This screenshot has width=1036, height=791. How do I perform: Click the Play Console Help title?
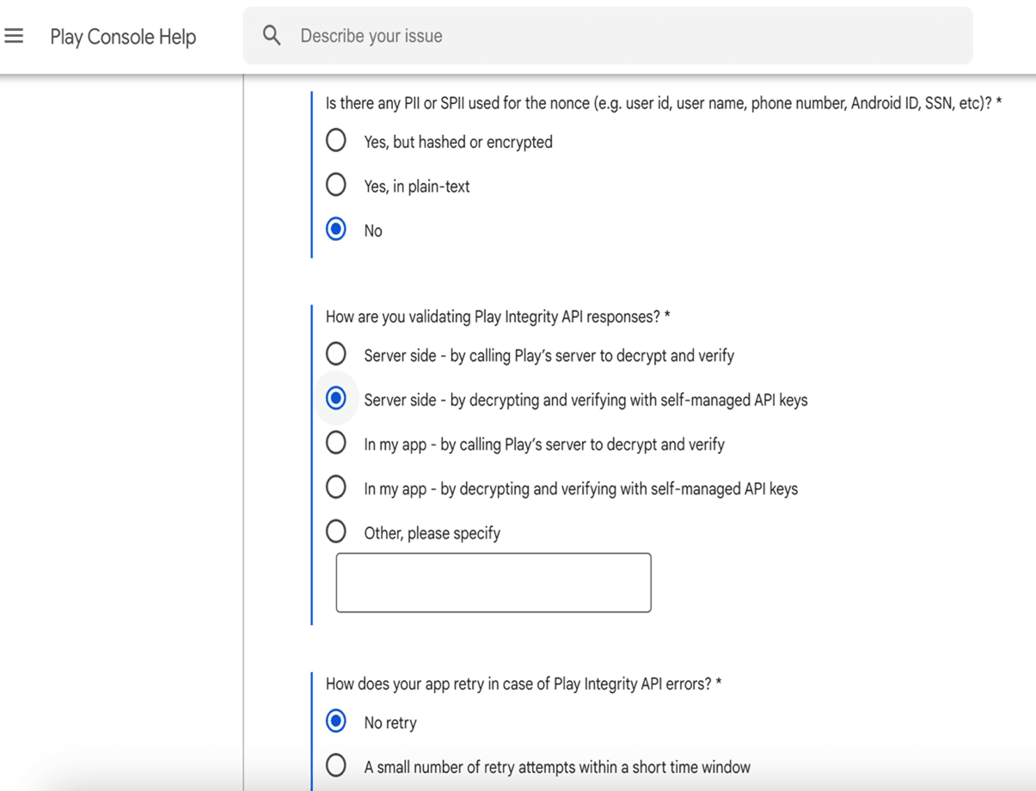pos(123,37)
